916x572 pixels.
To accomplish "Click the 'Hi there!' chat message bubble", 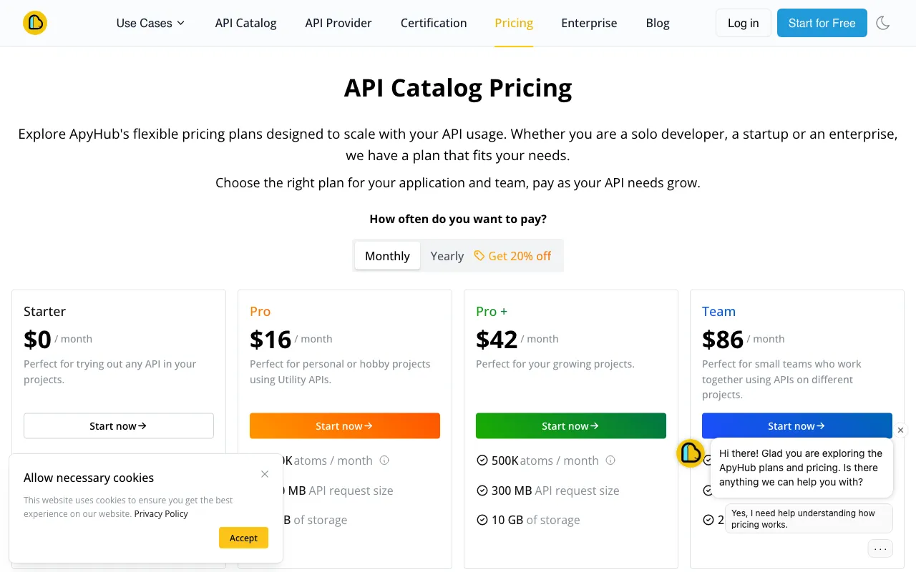I will (801, 468).
